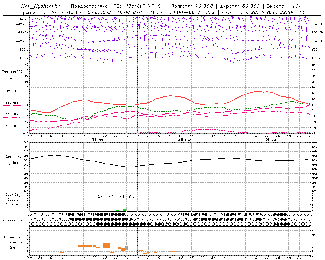Click the largest orange convective cloud block
Screen dimensions: 325x260
(x=107, y=245)
